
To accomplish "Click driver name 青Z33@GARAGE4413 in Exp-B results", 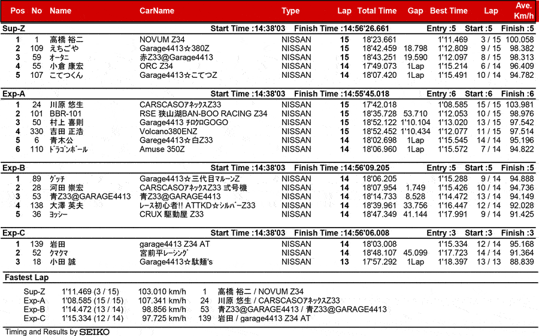I will click(x=90, y=196).
